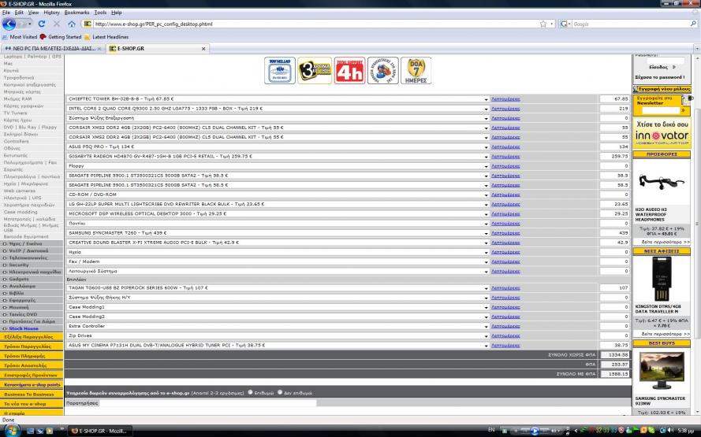Open the Zip Drives dropdown

coord(278,335)
